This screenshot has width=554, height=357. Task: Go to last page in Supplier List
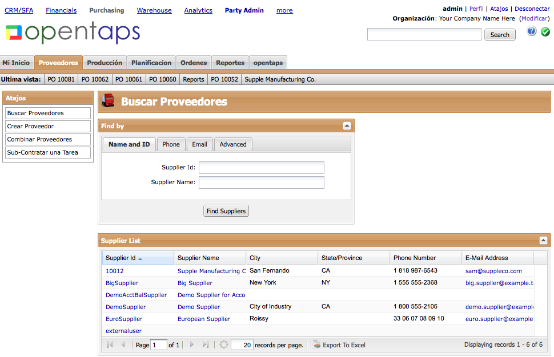click(205, 344)
